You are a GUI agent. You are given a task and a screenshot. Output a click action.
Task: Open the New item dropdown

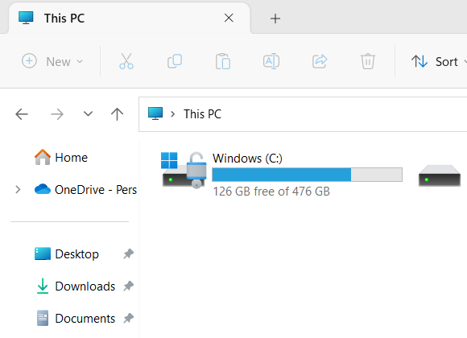tap(52, 61)
